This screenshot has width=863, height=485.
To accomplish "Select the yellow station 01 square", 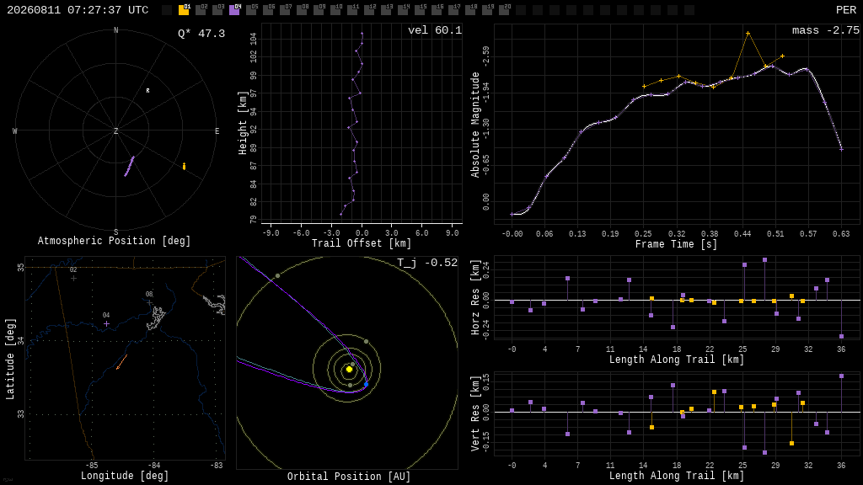I will [x=184, y=9].
